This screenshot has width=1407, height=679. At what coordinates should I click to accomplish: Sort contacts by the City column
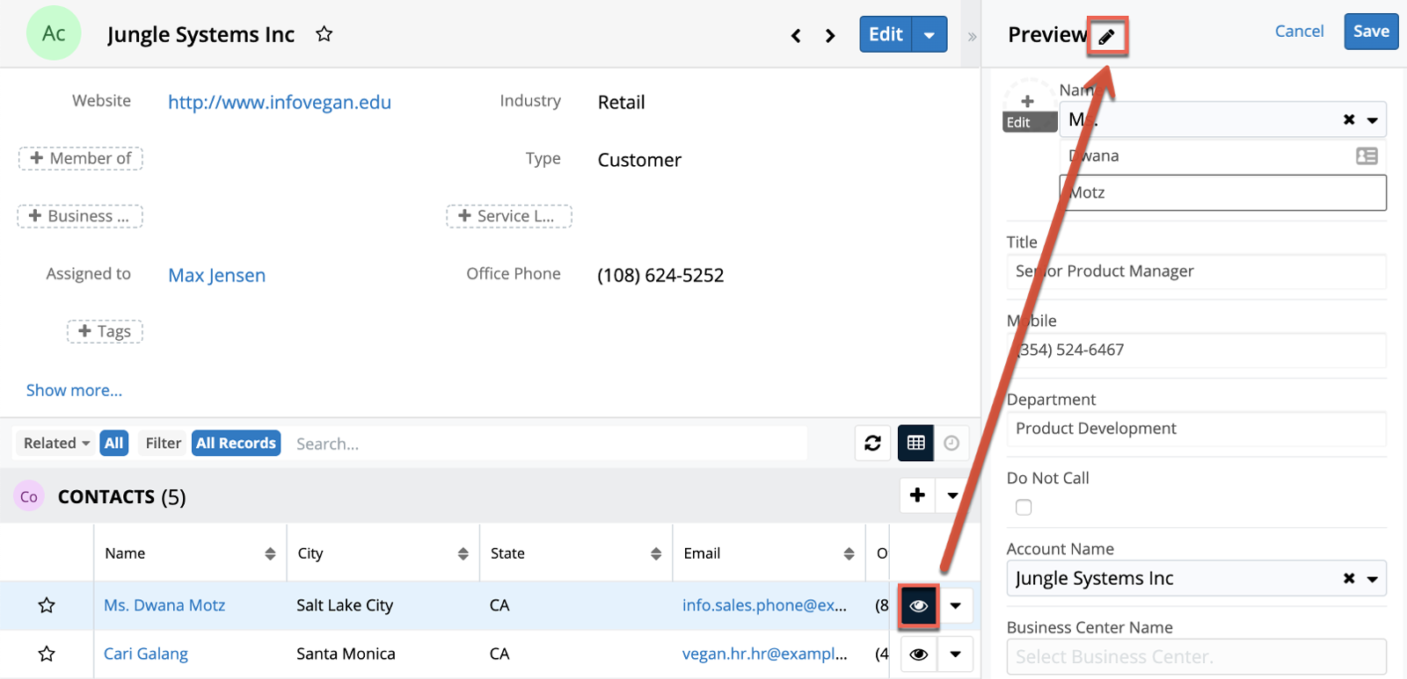(463, 553)
